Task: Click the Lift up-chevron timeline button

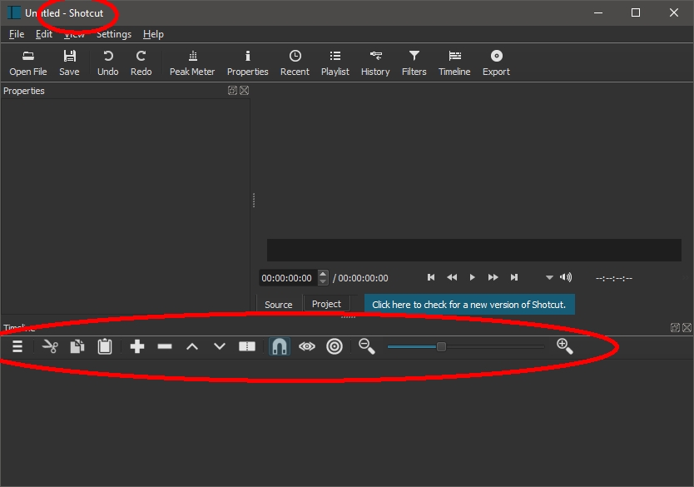Action: coord(192,346)
